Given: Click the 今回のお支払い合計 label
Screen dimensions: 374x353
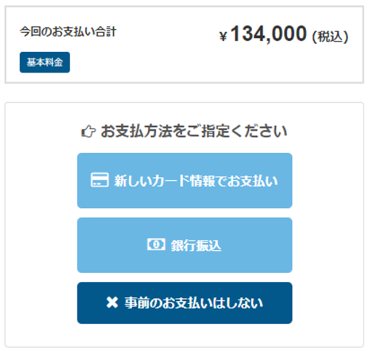Looking at the screenshot, I should (x=68, y=32).
